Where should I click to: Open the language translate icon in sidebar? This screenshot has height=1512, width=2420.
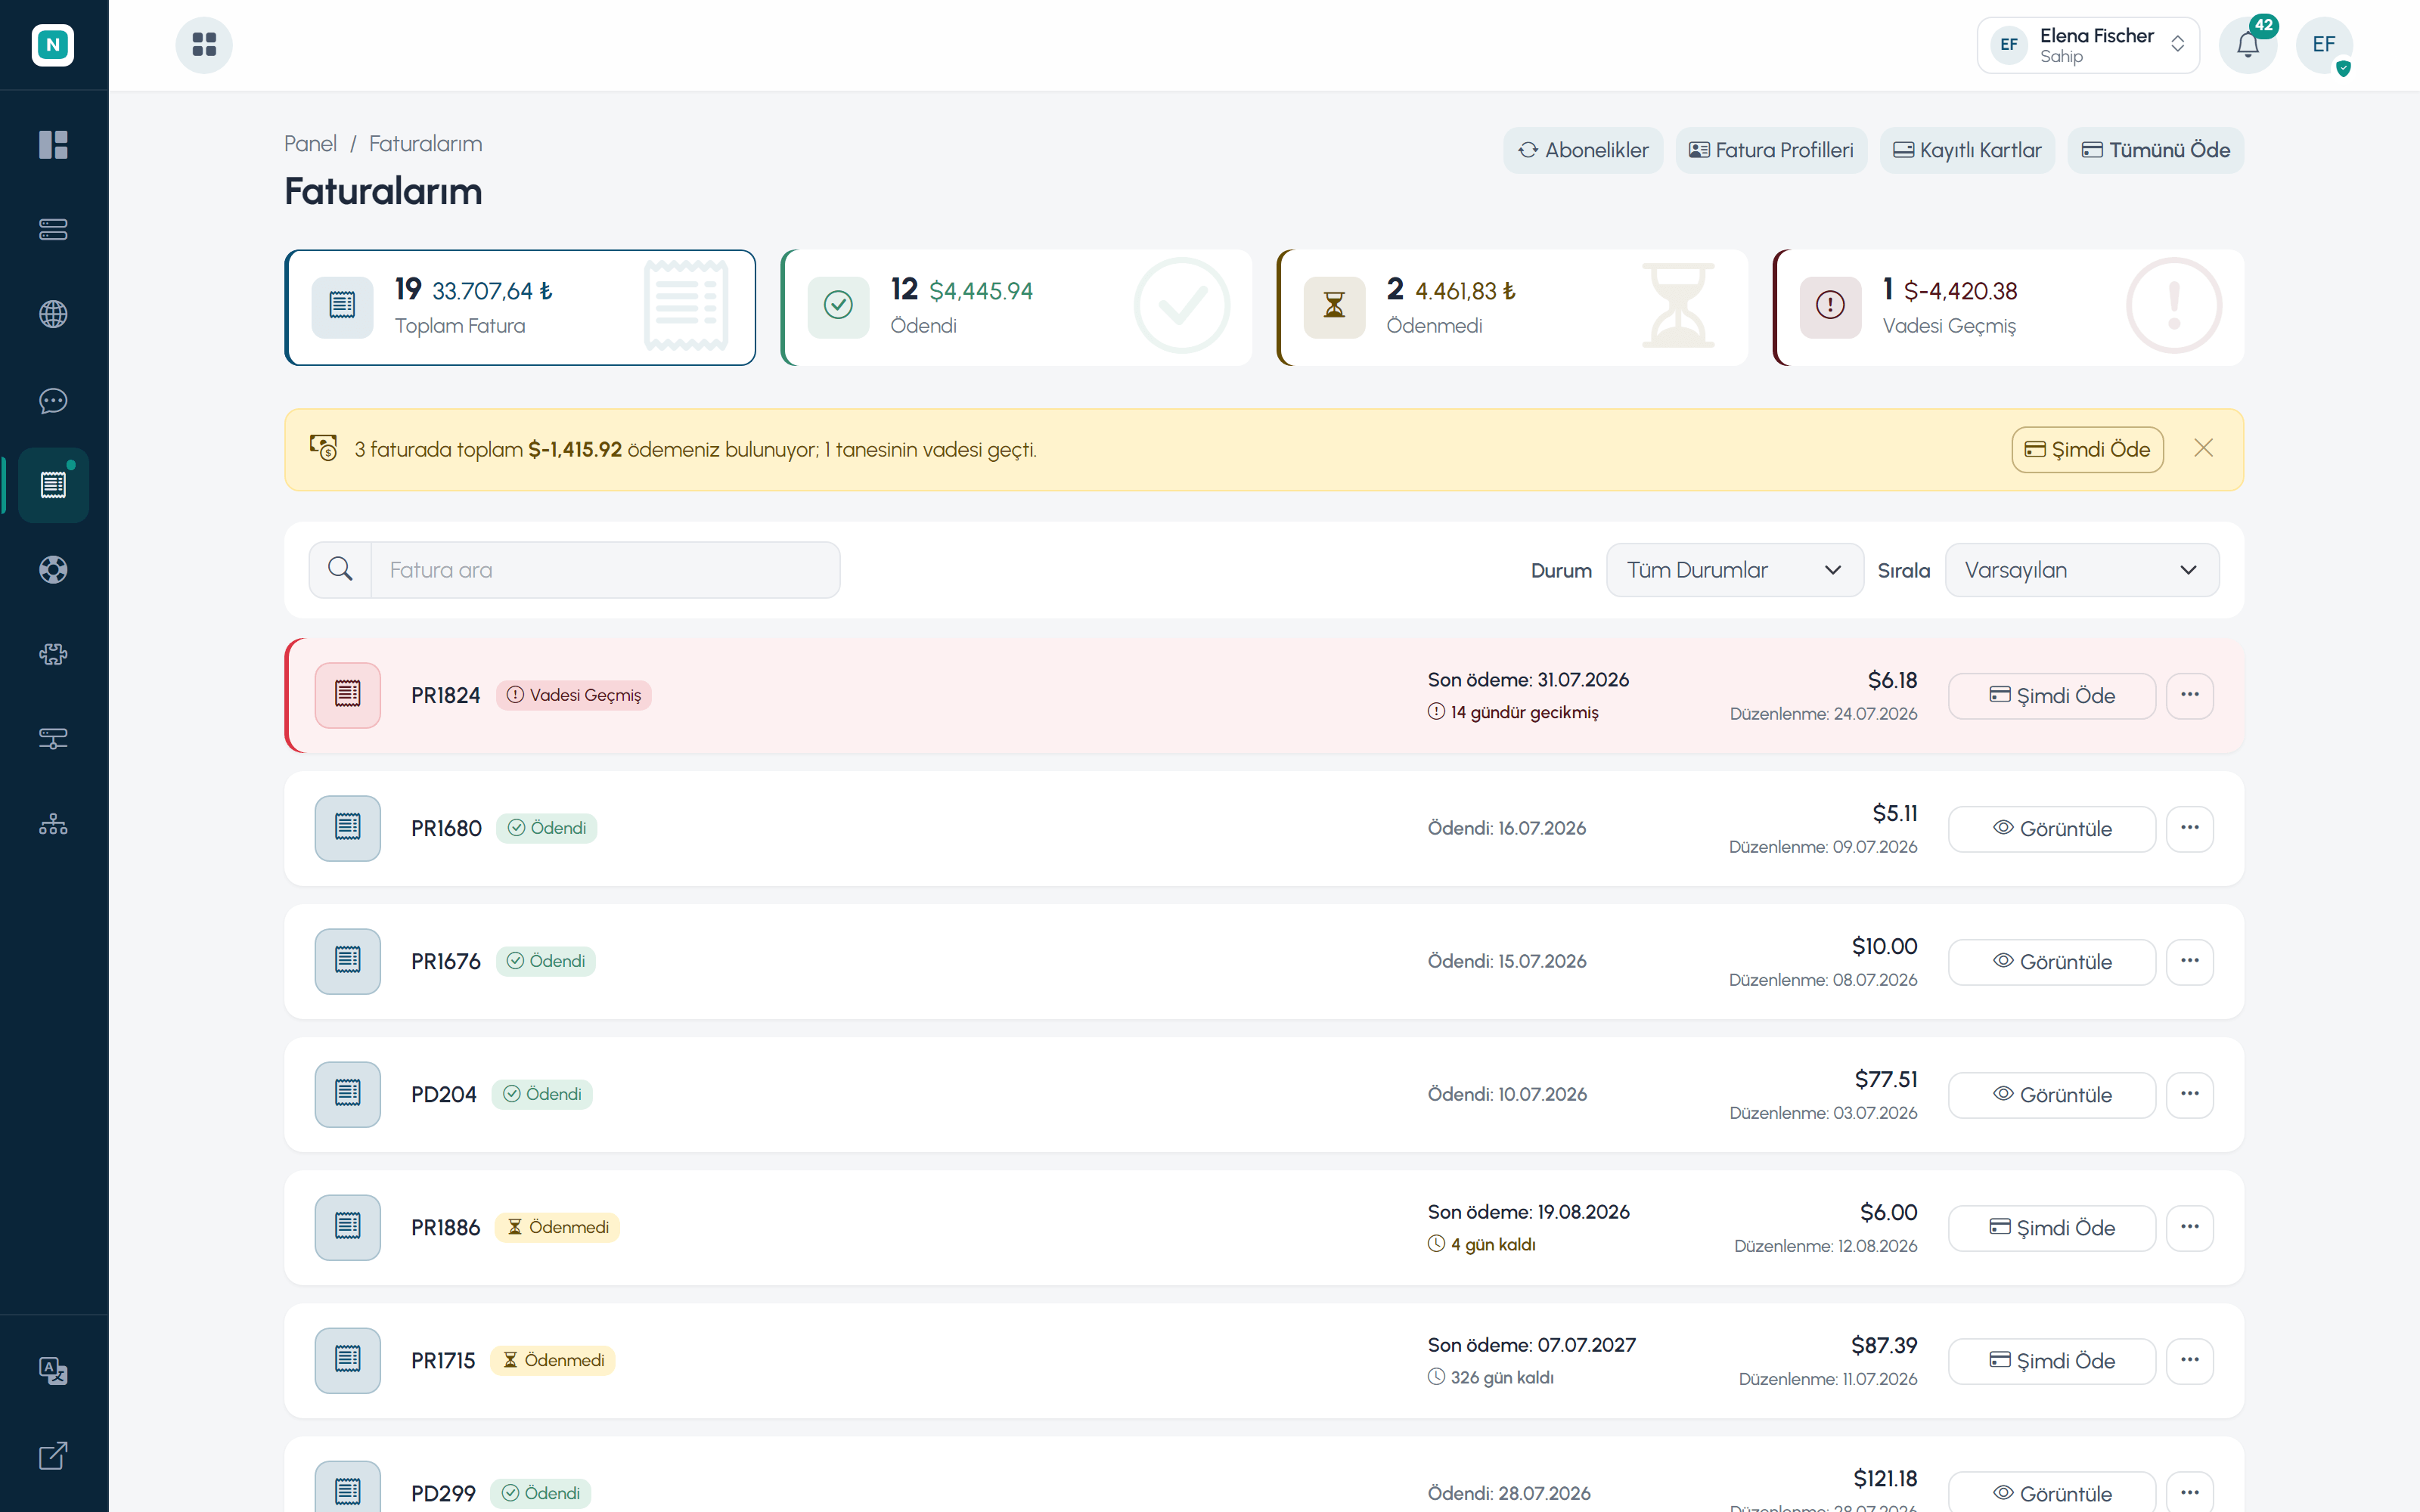[x=53, y=1370]
